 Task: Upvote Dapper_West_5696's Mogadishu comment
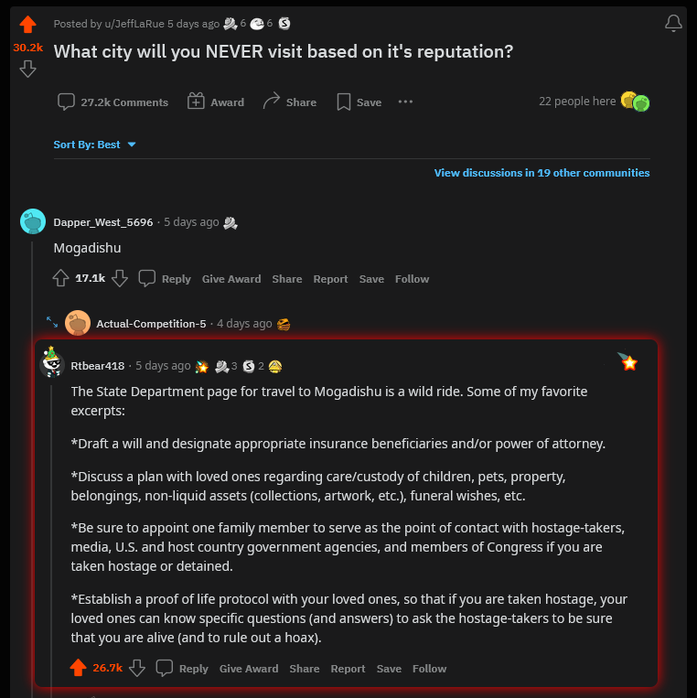[61, 278]
